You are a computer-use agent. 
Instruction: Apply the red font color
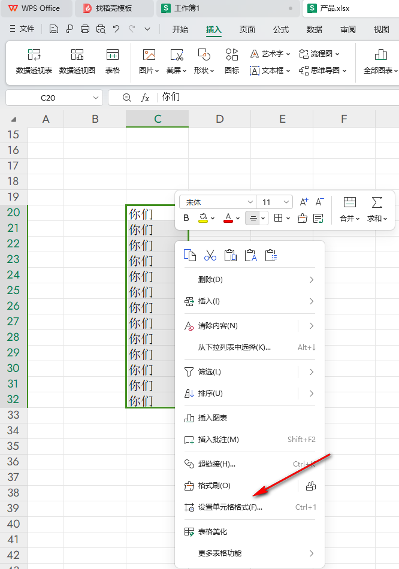coord(228,218)
